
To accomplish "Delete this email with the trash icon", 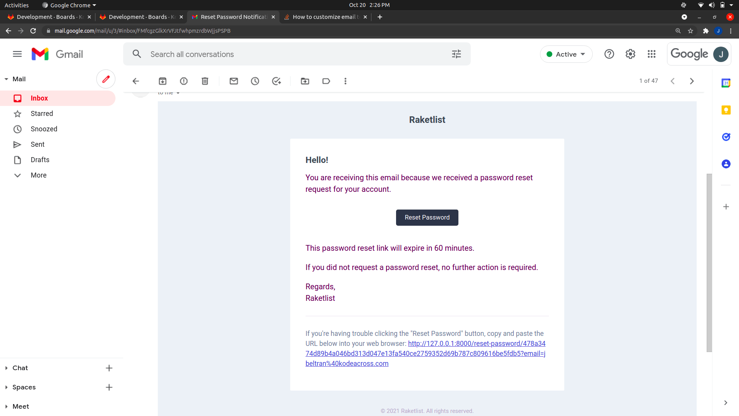I will [x=205, y=81].
